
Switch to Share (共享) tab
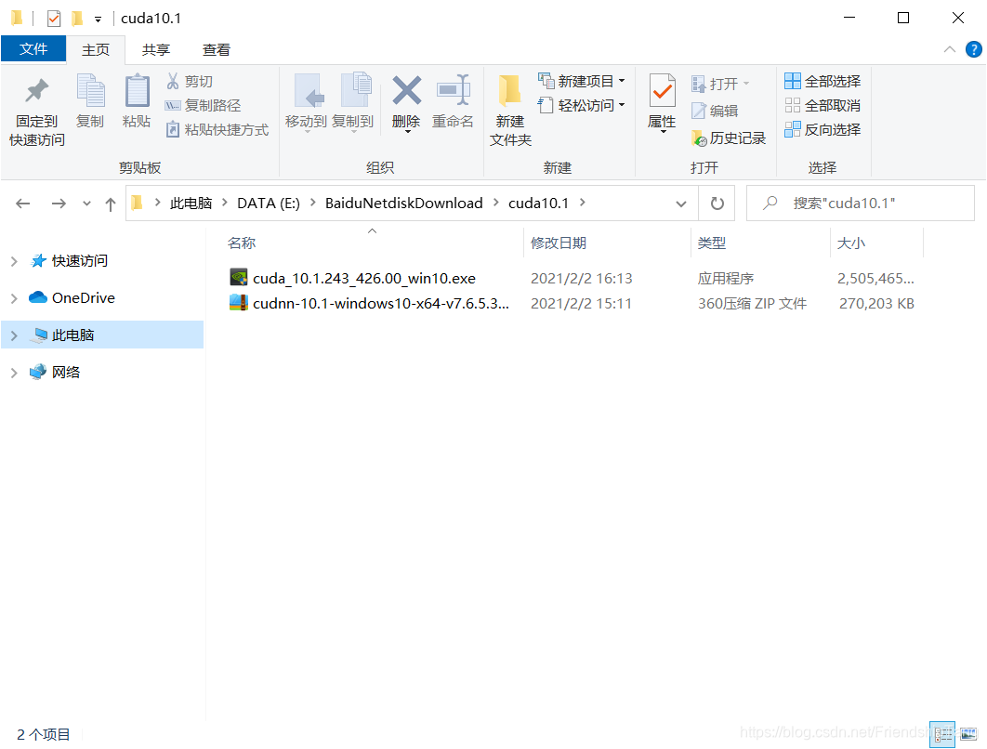pyautogui.click(x=155, y=50)
